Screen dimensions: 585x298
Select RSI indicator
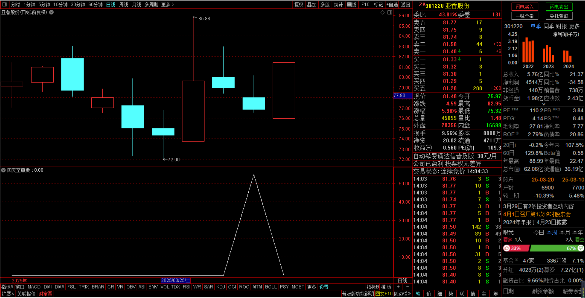(186, 287)
